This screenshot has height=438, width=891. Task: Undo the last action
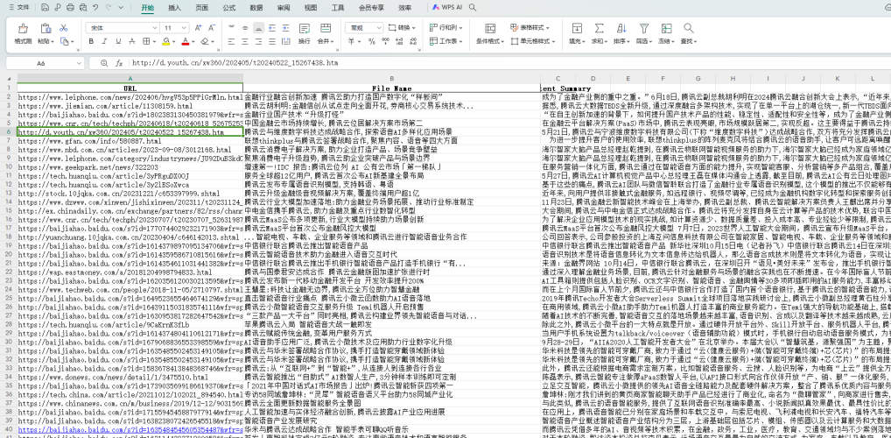[95, 8]
